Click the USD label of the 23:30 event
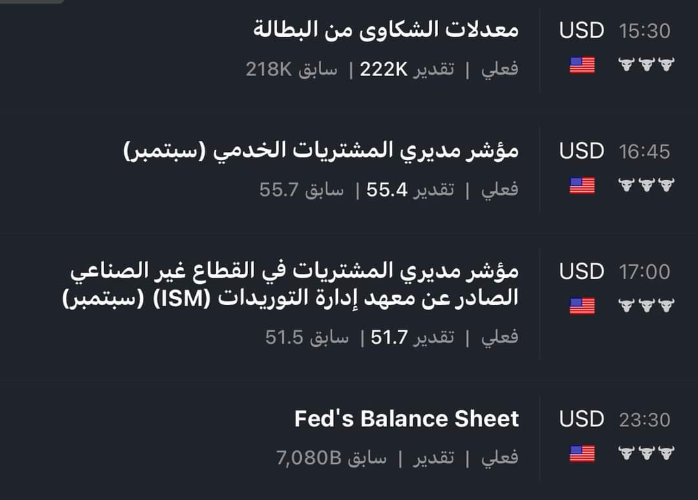Image resolution: width=698 pixels, height=500 pixels. pos(582,419)
